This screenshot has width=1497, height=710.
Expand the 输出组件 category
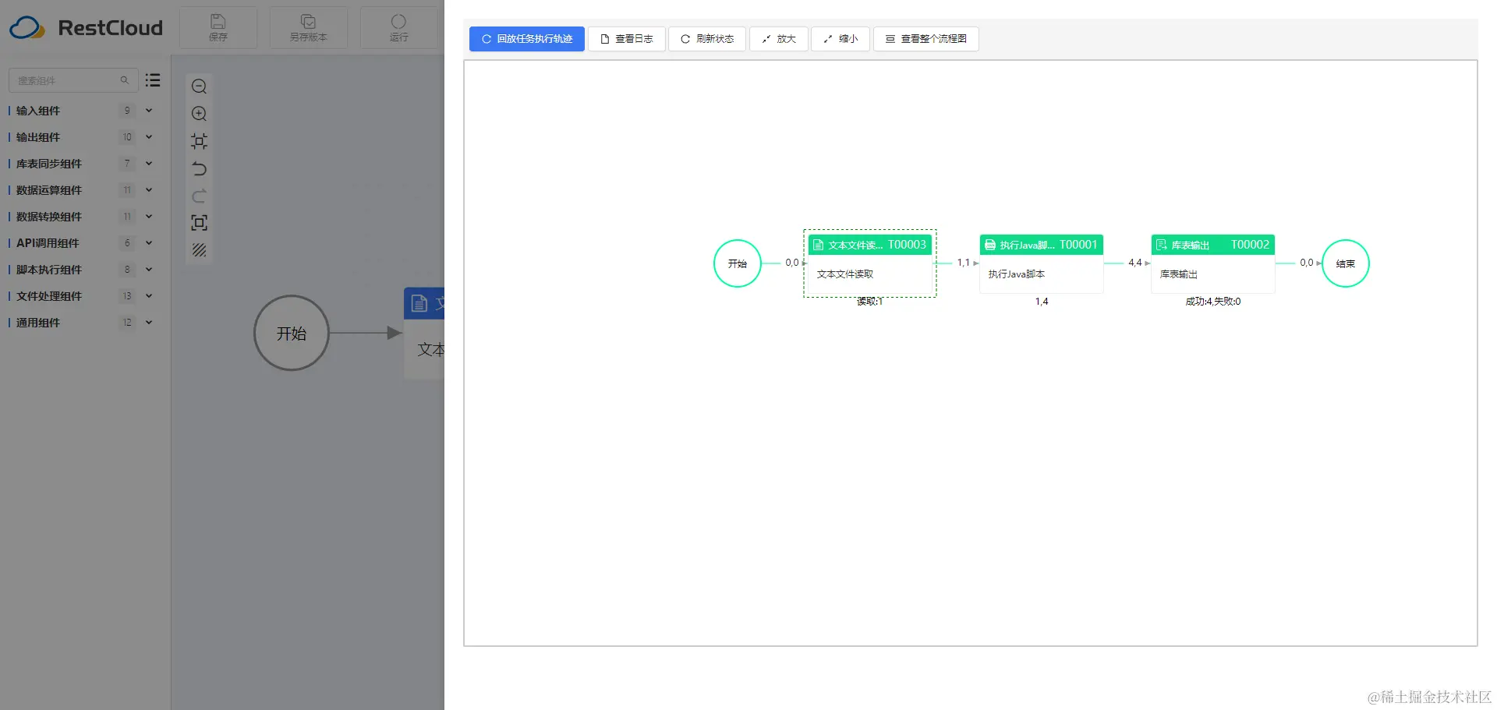point(149,137)
